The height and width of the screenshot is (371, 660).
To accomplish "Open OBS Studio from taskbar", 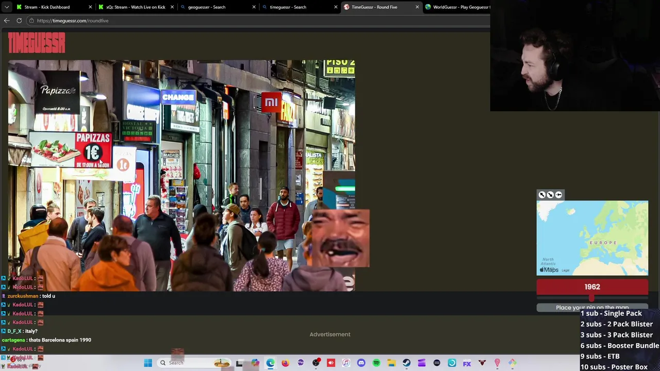I will point(316,363).
